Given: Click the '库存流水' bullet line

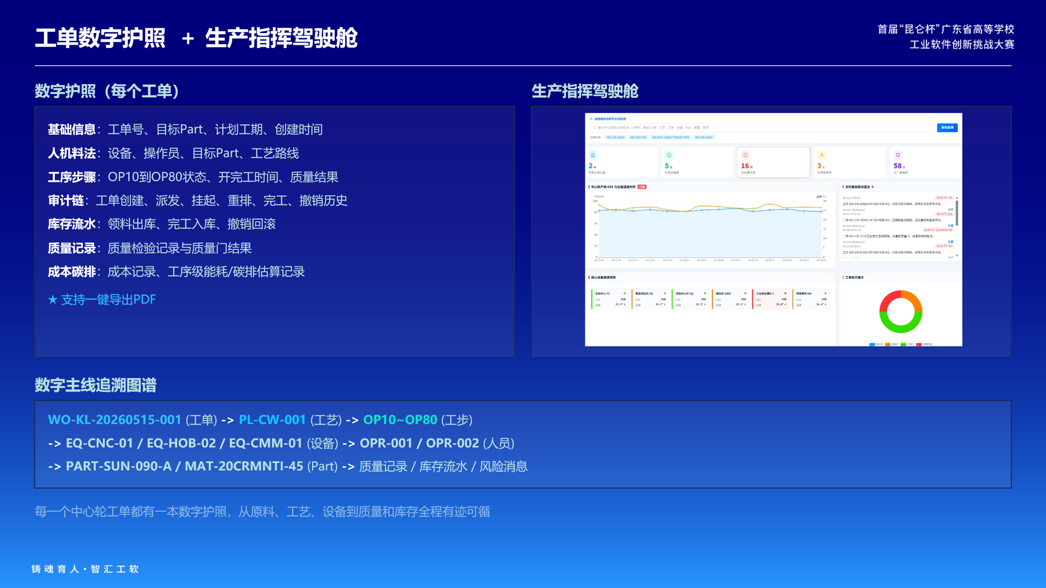Looking at the screenshot, I should click(162, 224).
